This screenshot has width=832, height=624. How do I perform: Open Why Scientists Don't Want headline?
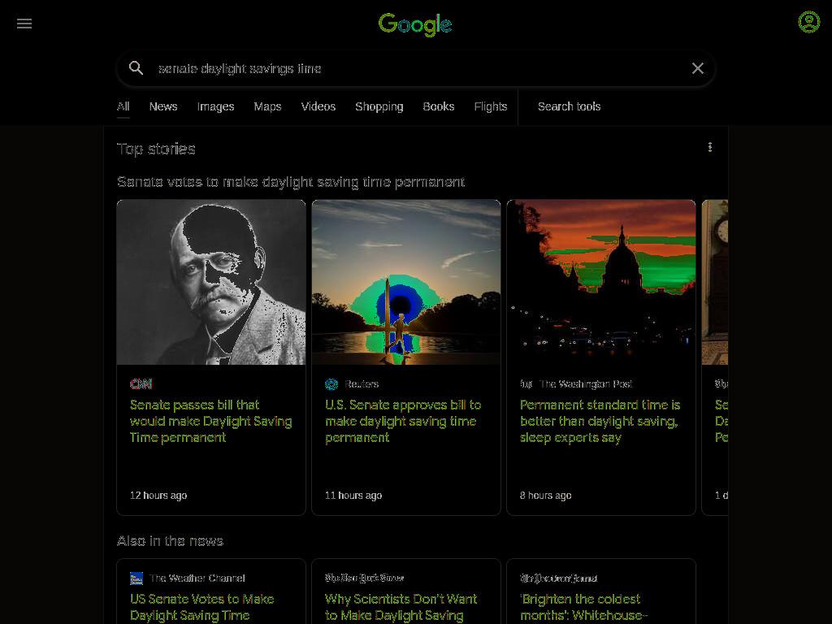[401, 607]
